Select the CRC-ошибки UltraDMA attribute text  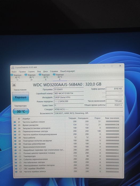pos(34,168)
